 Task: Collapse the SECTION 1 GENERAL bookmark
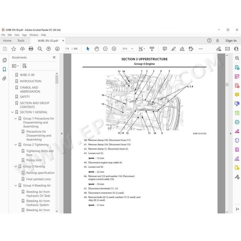12,112
